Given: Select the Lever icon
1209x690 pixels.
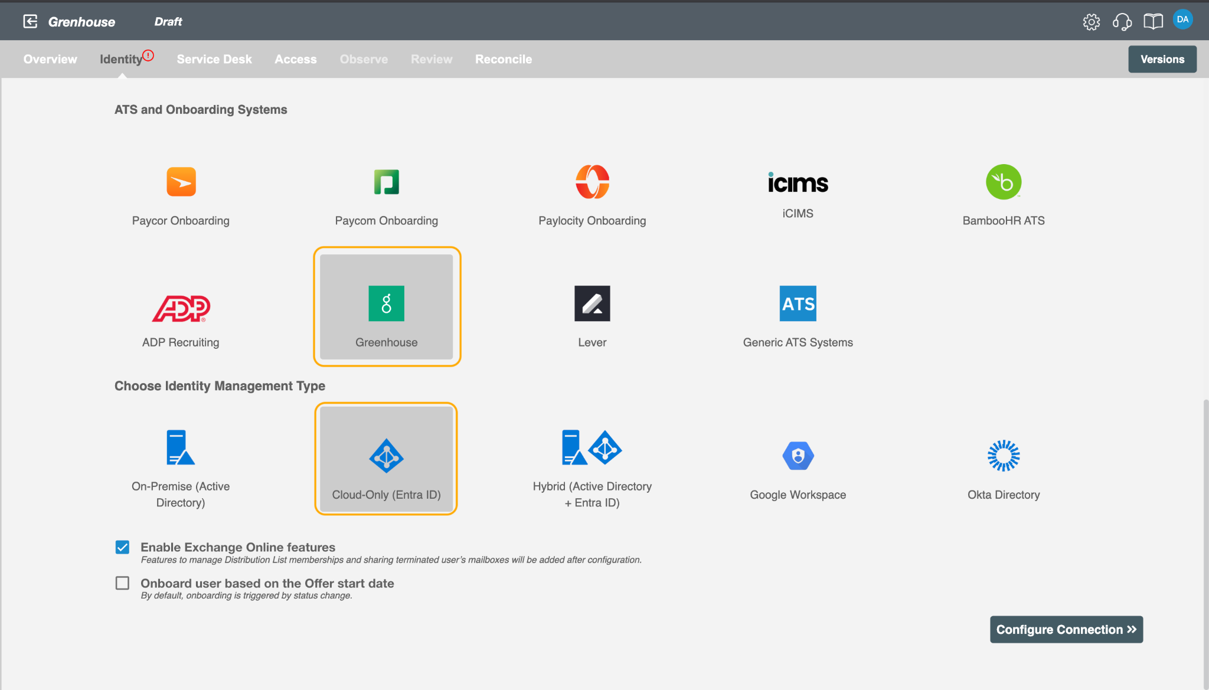Looking at the screenshot, I should click(x=592, y=303).
